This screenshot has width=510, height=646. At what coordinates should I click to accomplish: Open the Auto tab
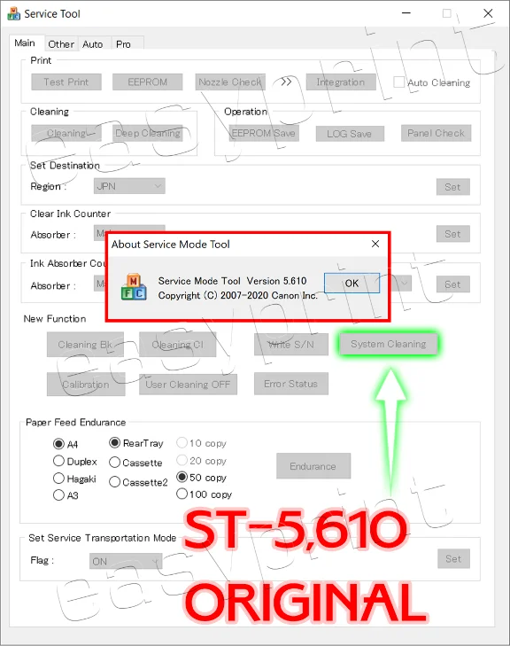tap(93, 44)
